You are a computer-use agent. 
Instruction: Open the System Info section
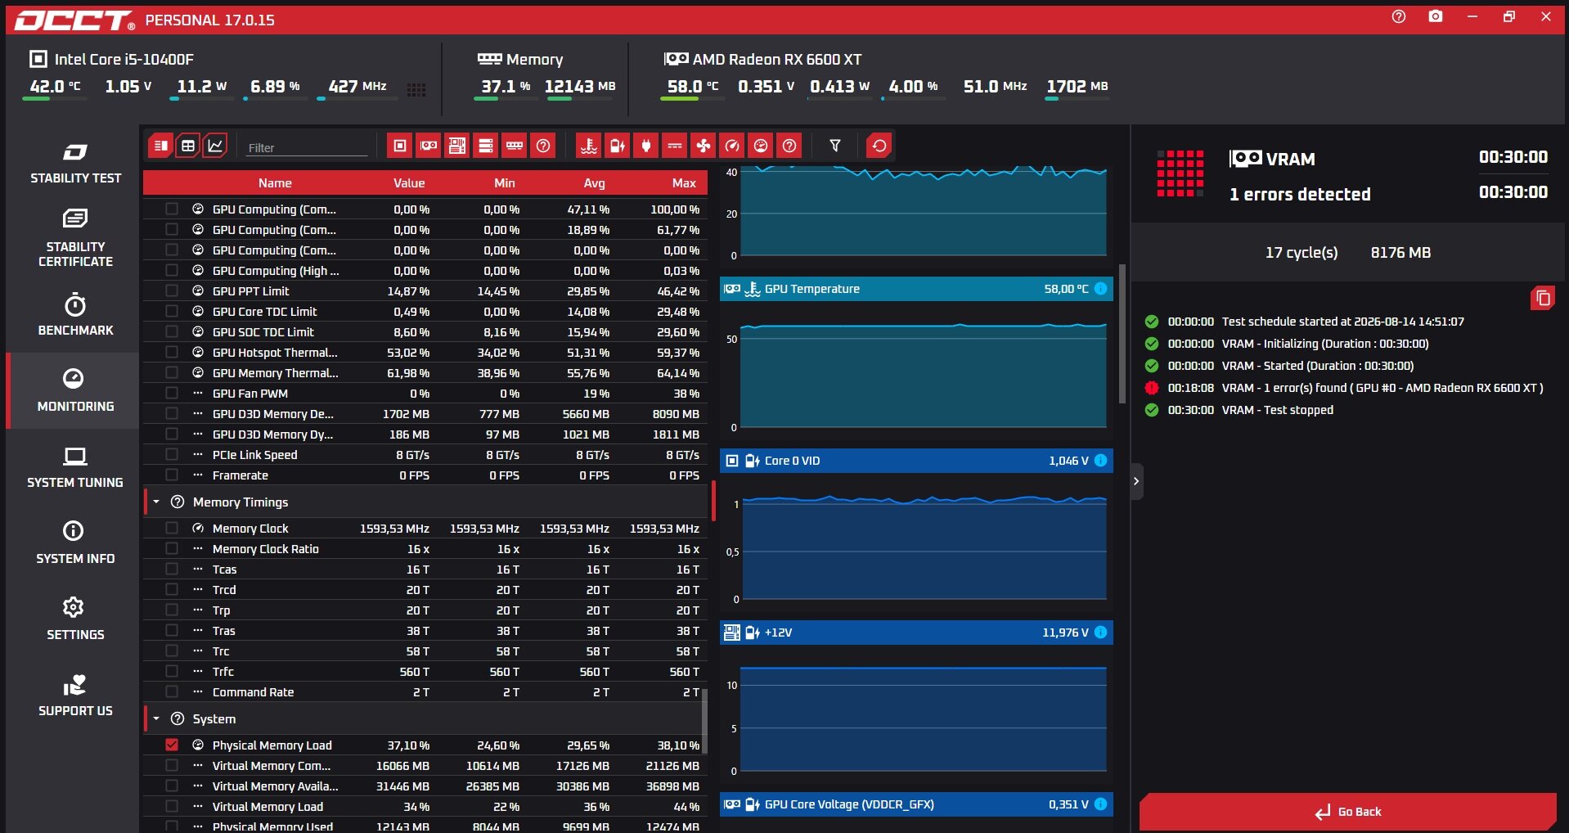[75, 543]
